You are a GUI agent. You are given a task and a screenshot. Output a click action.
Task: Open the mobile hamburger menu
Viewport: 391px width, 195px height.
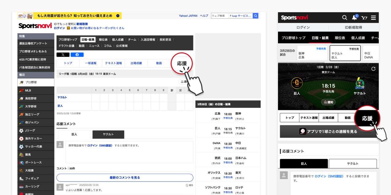(373, 18)
